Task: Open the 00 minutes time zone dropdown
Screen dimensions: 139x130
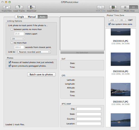Action: click(x=123, y=20)
